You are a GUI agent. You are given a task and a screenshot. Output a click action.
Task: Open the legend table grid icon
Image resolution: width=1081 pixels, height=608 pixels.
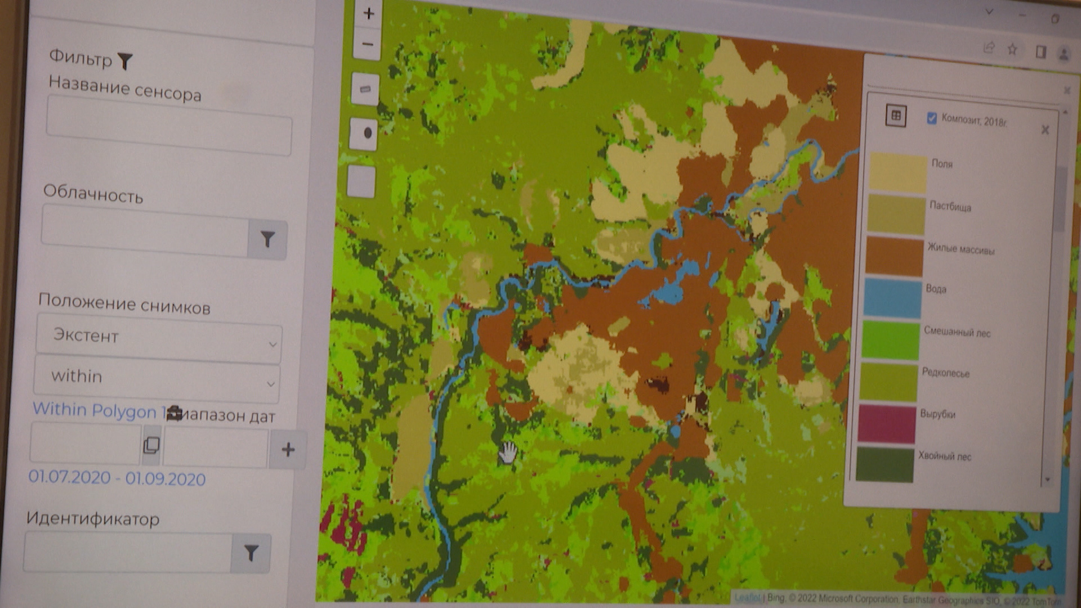pyautogui.click(x=896, y=116)
